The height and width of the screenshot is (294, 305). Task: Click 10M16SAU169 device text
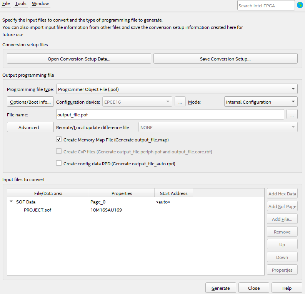point(106,210)
